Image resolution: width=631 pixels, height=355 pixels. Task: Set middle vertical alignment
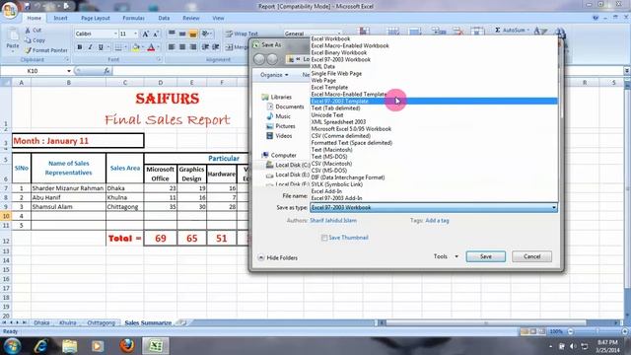coord(182,34)
